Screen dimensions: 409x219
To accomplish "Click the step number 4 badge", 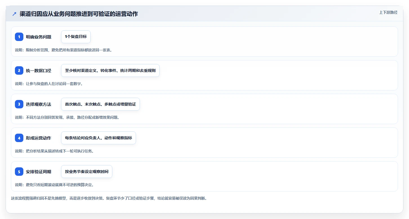I will [x=19, y=138].
